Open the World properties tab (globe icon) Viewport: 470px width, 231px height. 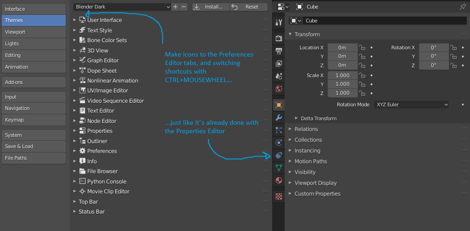tap(279, 89)
